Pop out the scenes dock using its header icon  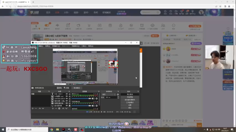point(49,91)
